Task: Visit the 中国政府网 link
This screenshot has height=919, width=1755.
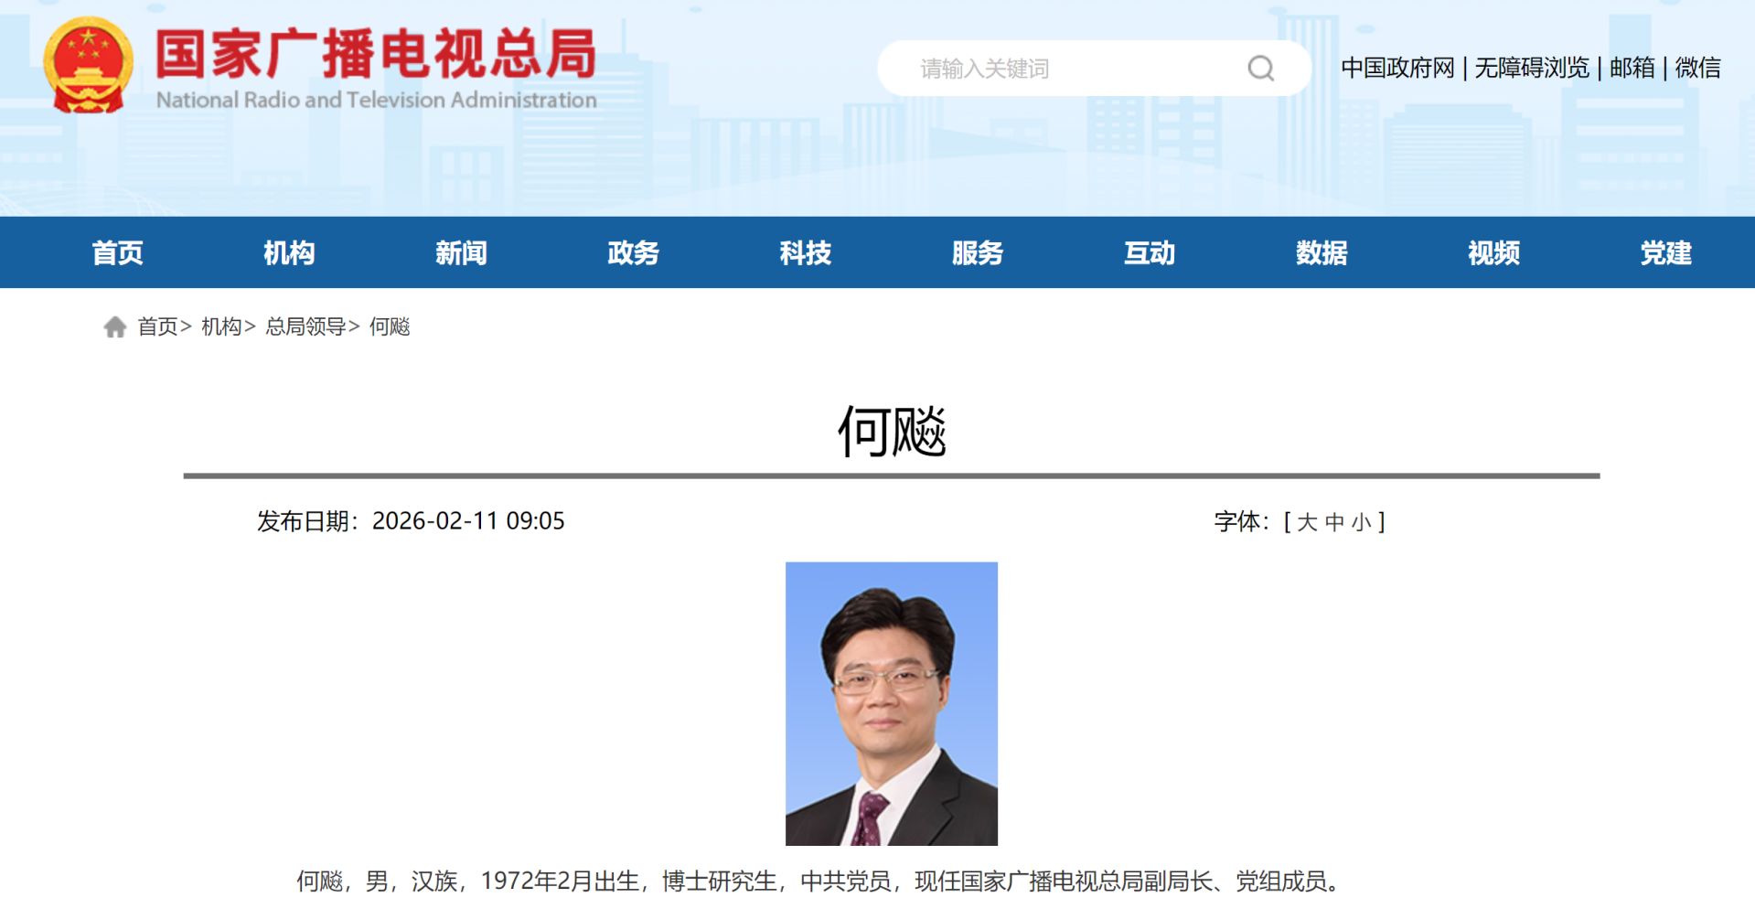Action: pos(1397,68)
